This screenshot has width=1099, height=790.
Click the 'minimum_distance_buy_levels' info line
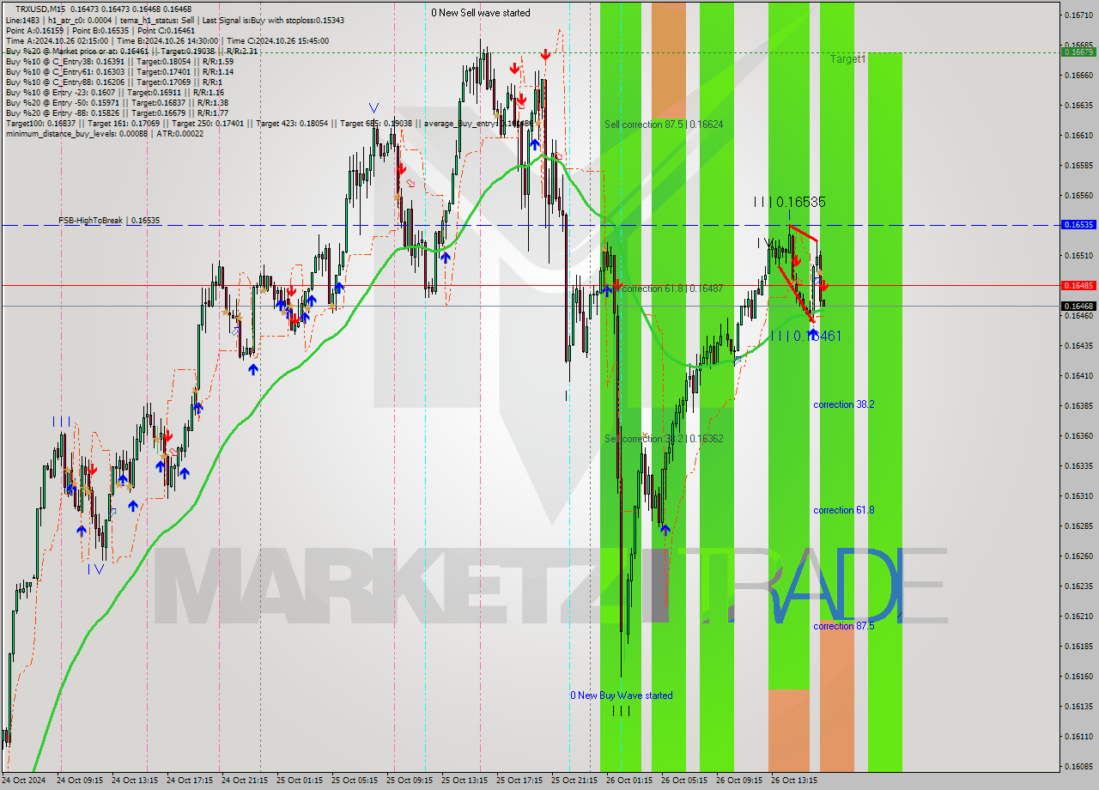(x=104, y=134)
